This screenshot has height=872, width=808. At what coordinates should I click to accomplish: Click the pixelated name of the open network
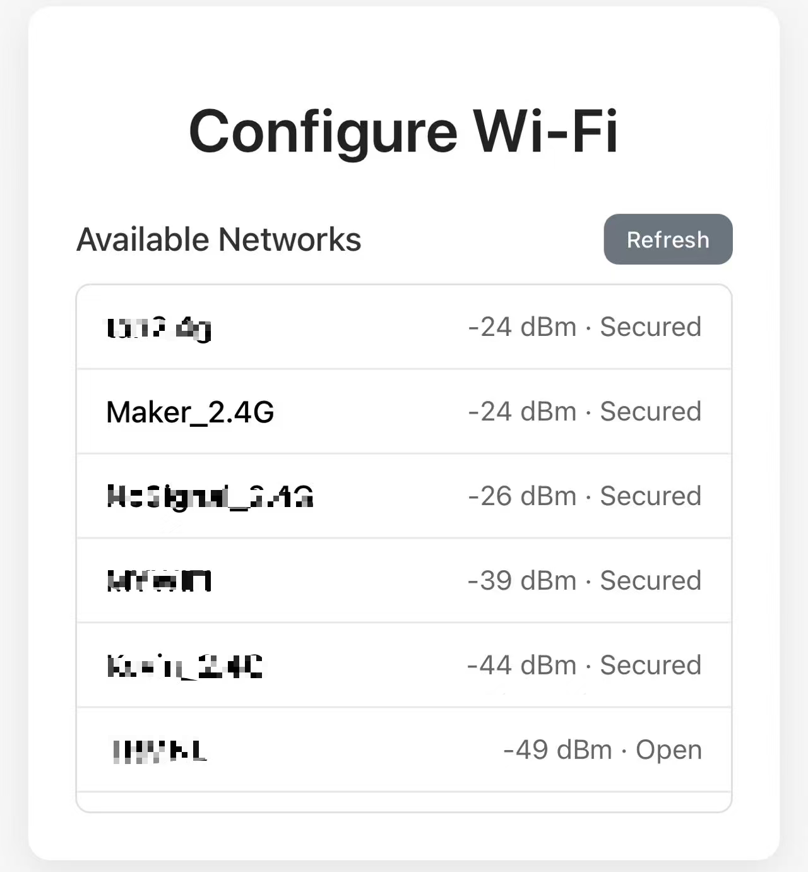159,751
